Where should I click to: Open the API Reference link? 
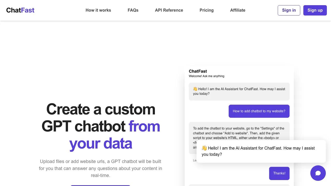tap(169, 10)
